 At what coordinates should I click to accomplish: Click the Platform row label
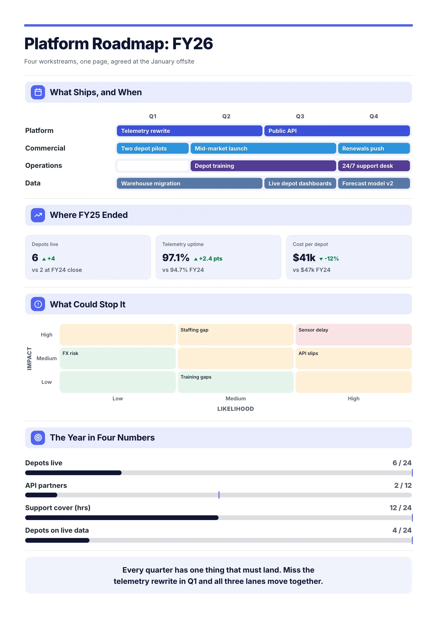coord(39,130)
